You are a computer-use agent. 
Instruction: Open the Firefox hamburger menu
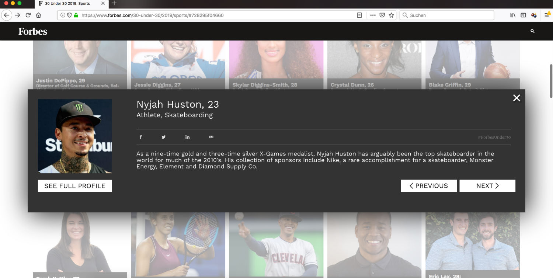pos(547,15)
